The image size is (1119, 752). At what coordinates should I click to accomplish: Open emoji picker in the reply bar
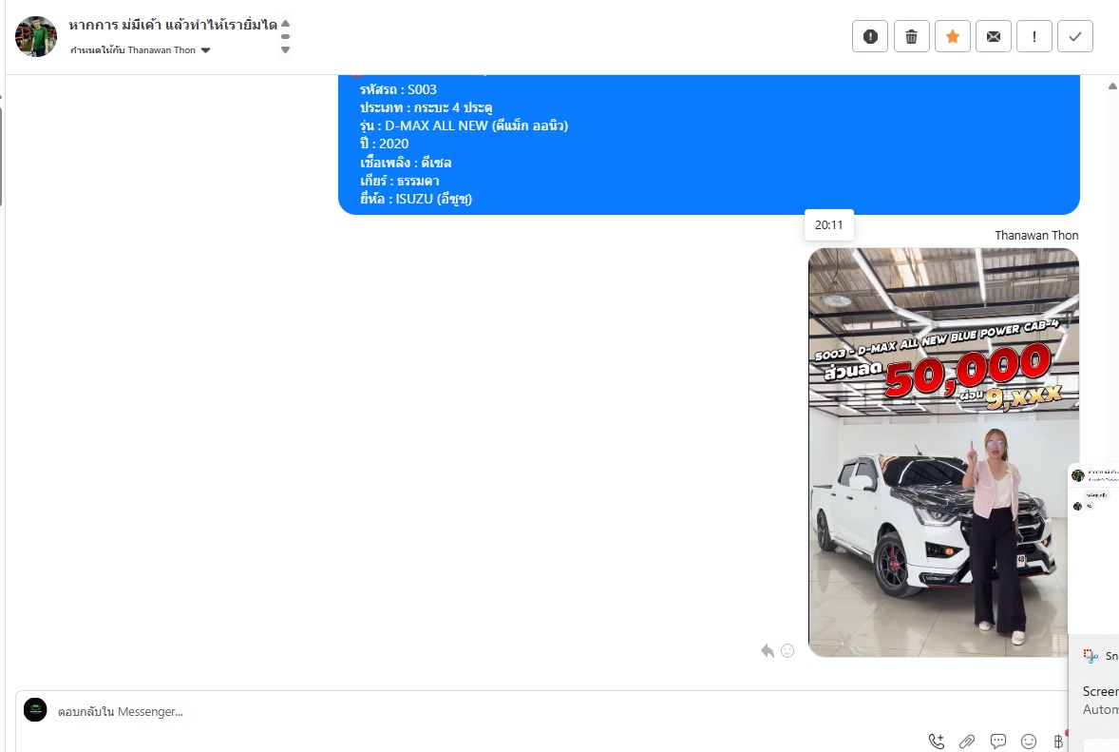1029,742
